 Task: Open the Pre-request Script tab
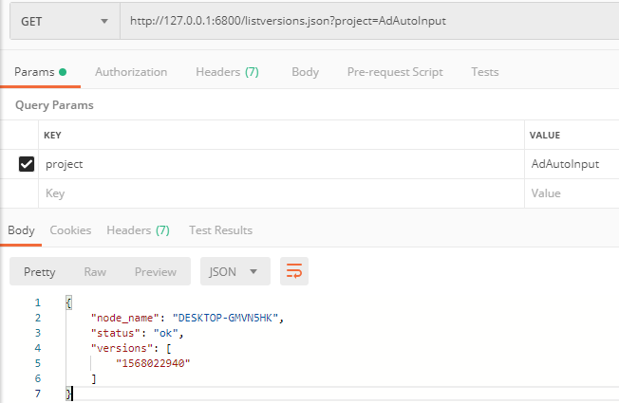click(x=394, y=72)
